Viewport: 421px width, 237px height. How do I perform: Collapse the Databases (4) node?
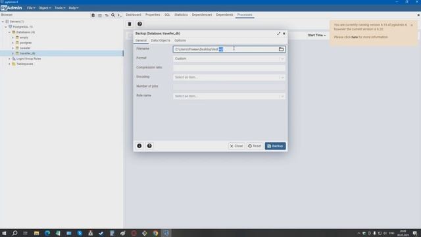(x=9, y=32)
